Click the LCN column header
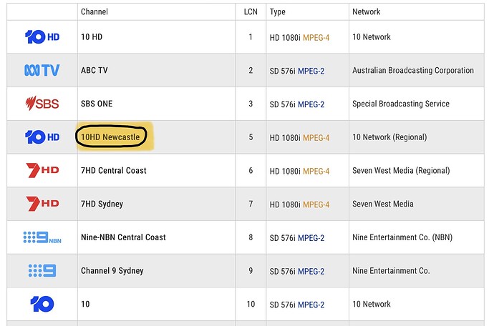The width and height of the screenshot is (494, 326). coord(251,12)
